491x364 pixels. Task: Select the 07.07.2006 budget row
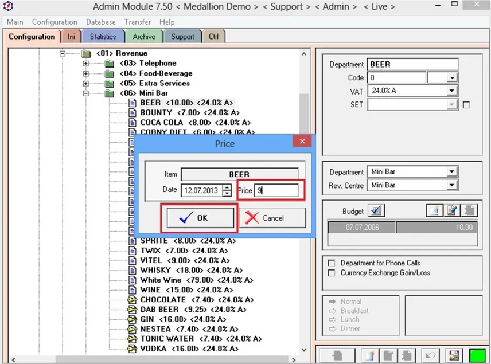[403, 227]
